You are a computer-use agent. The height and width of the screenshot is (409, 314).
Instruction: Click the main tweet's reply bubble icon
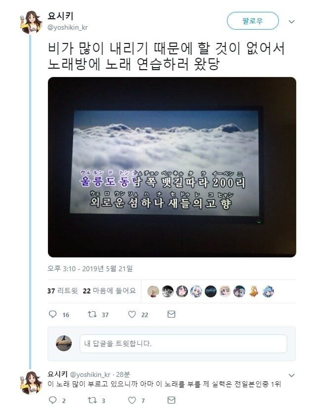point(53,314)
